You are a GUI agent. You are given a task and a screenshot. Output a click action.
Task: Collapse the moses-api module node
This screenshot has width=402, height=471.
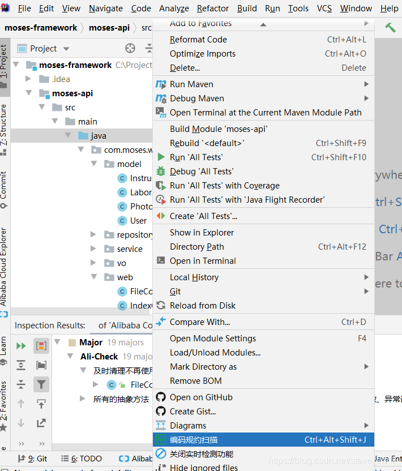[29, 93]
